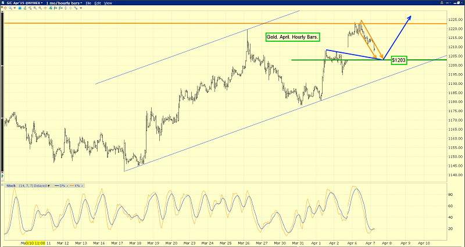Click the $1203 price label box
Image resolution: width=465 pixels, height=247 pixels.
pos(399,60)
